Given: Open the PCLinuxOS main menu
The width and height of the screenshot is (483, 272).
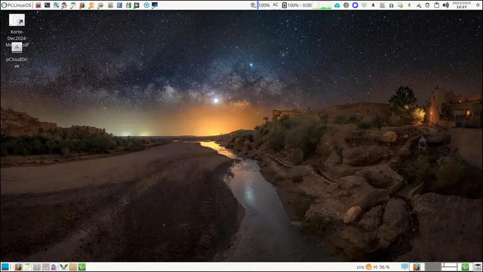Looking at the screenshot, I should coord(17,5).
